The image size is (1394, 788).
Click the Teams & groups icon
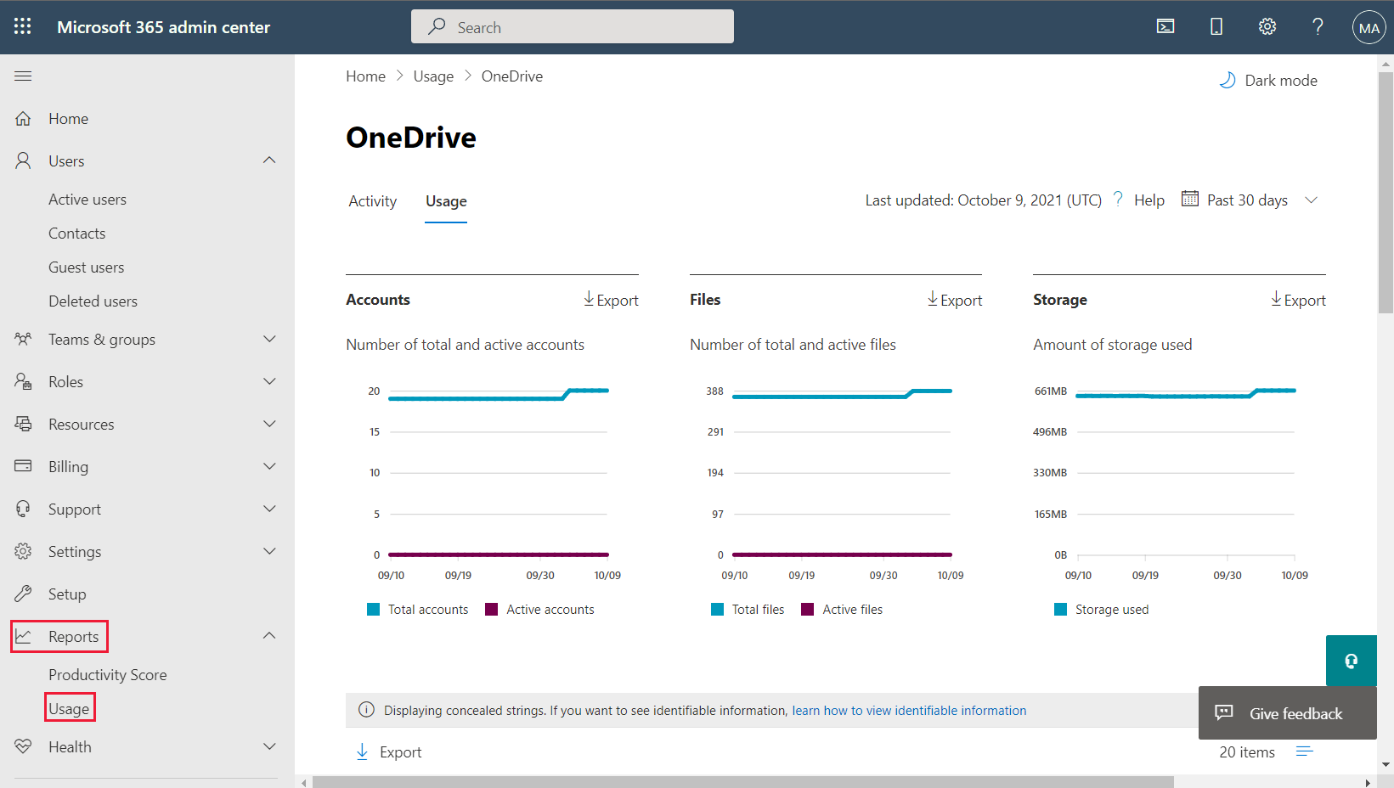(23, 339)
